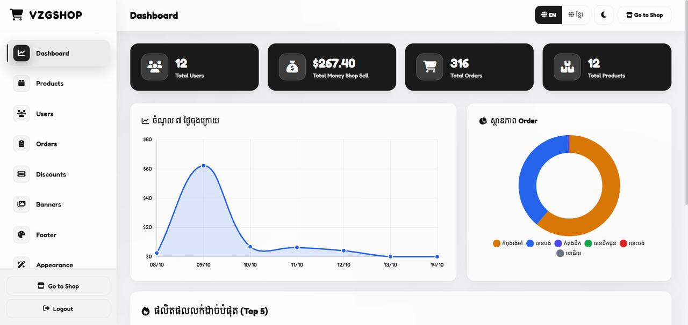Viewport: 688px width, 325px height.
Task: Click the VZGSHOP cart logo icon
Action: [x=17, y=15]
